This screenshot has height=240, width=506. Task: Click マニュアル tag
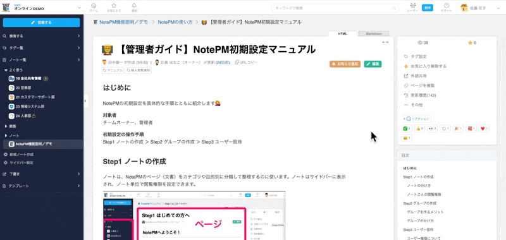(113, 71)
